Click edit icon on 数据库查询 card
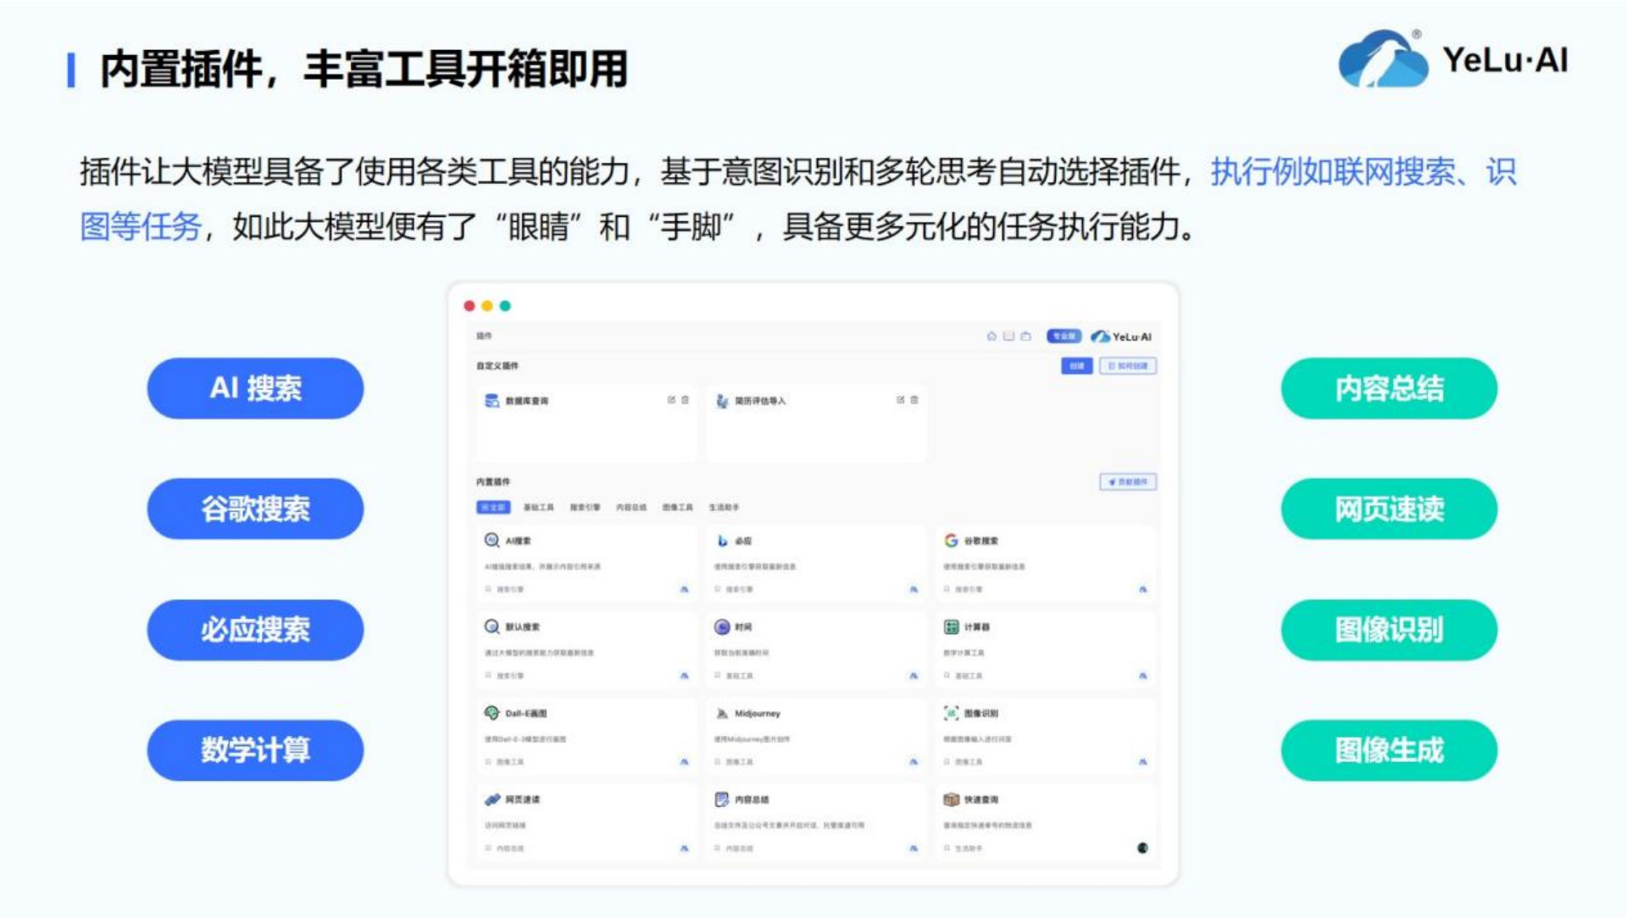This screenshot has height=918, width=1627. tap(671, 400)
